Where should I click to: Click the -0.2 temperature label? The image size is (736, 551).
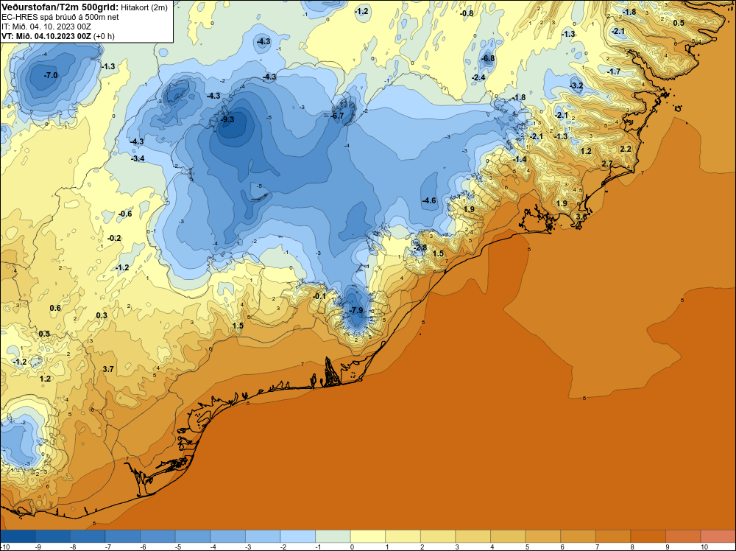pyautogui.click(x=114, y=238)
